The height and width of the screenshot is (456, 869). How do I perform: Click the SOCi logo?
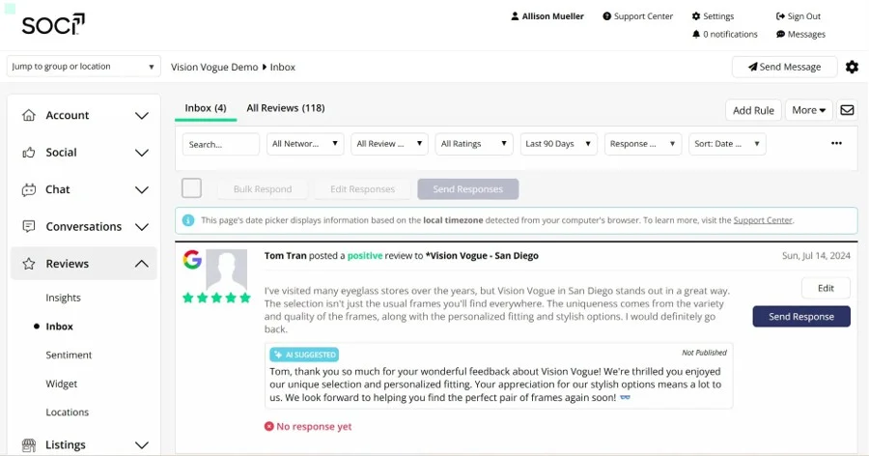click(53, 24)
